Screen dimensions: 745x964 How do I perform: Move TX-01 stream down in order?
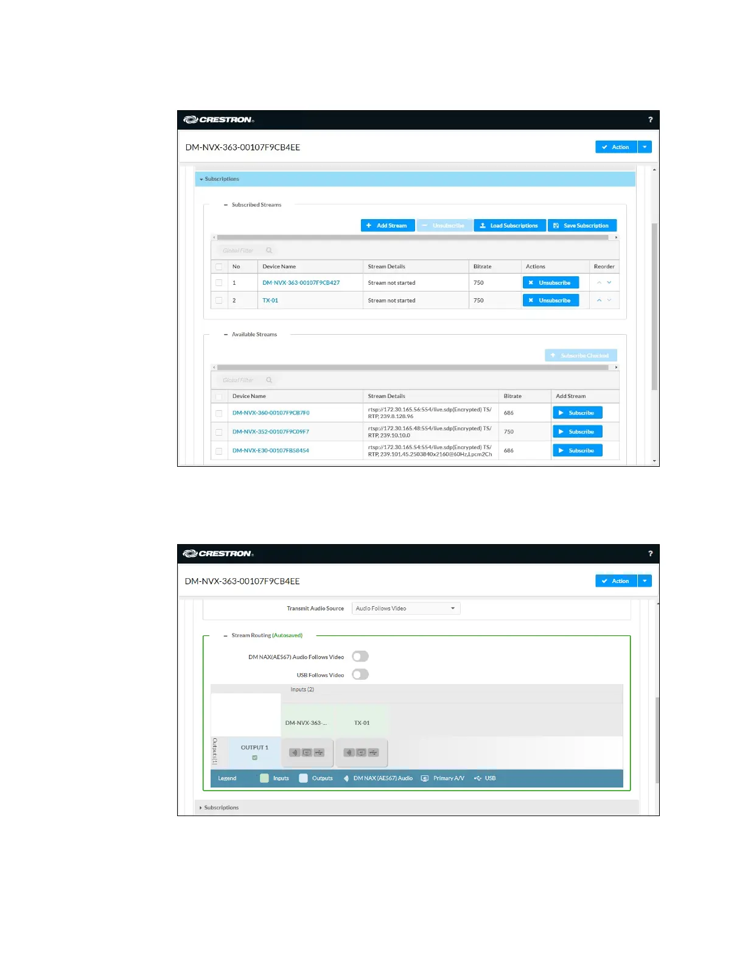(x=609, y=300)
